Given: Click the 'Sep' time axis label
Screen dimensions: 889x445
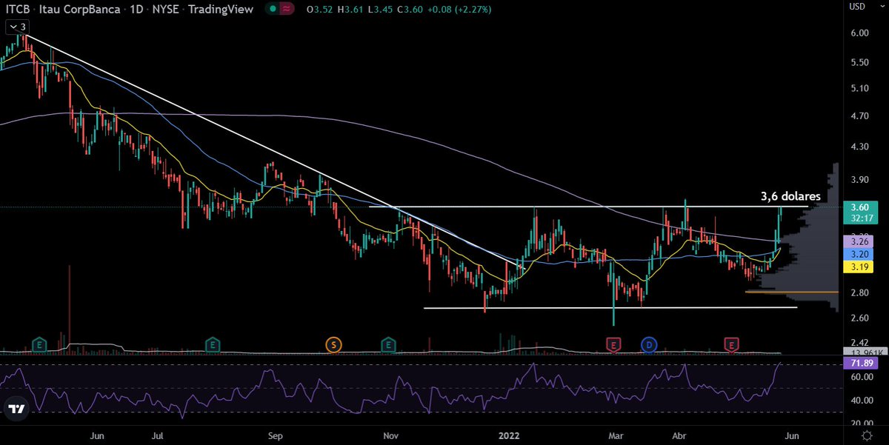Looking at the screenshot, I should tap(275, 436).
